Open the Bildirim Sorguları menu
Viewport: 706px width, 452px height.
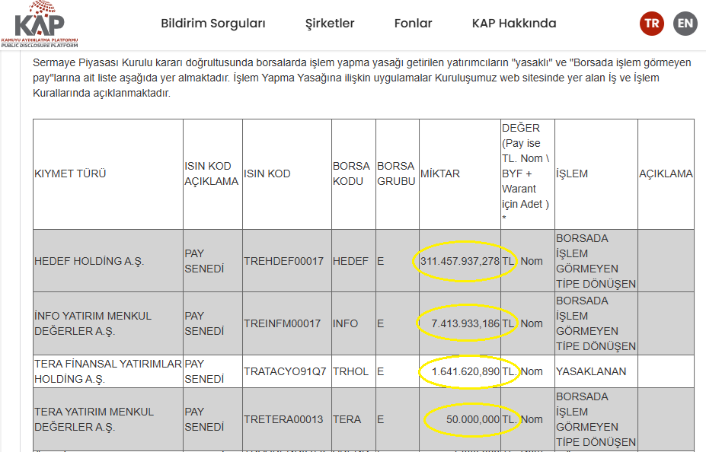tap(213, 24)
